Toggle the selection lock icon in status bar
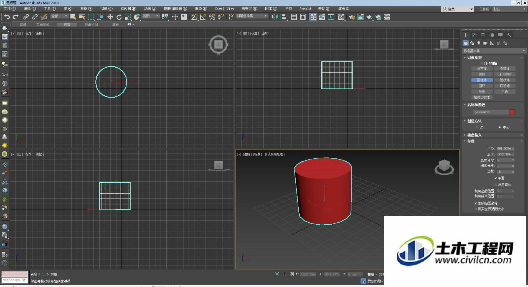 pyautogui.click(x=284, y=274)
